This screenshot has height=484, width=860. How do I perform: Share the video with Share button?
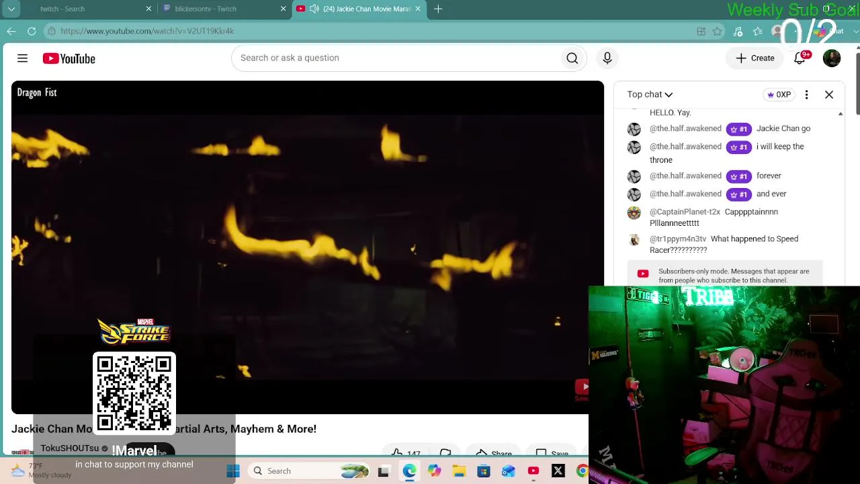494,454
